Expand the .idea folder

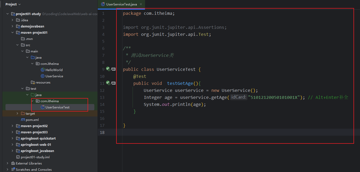point(12,20)
